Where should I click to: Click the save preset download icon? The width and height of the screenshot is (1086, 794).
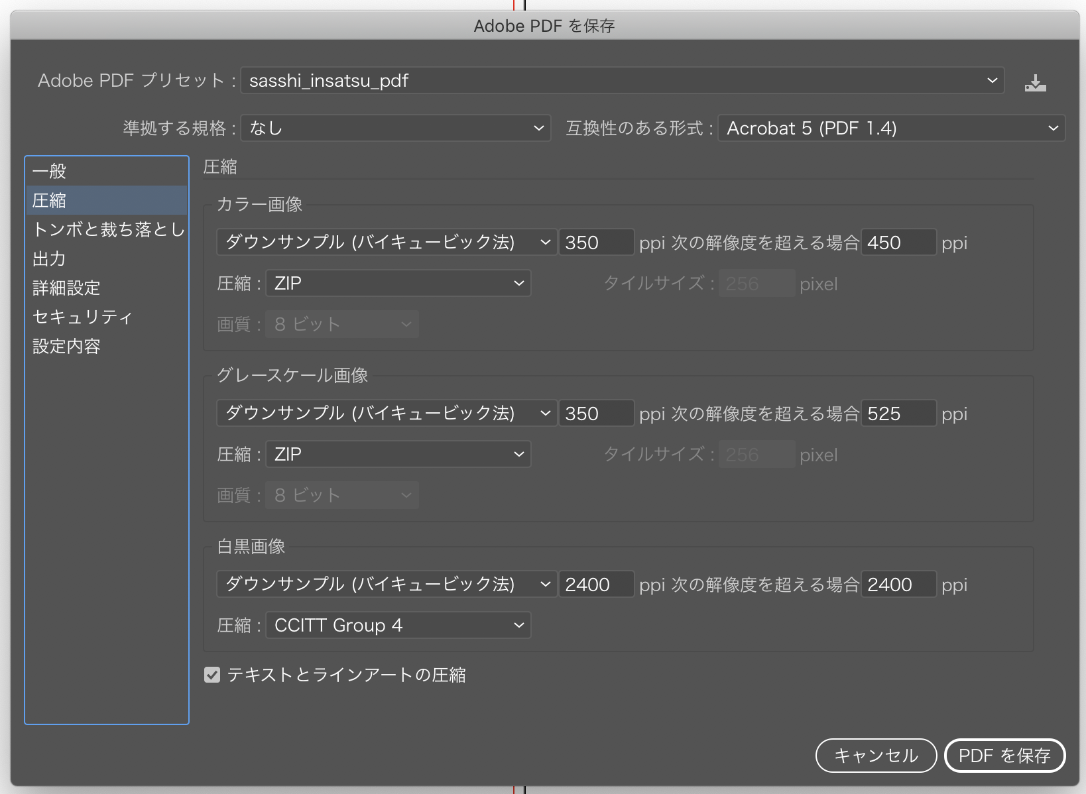[x=1035, y=83]
